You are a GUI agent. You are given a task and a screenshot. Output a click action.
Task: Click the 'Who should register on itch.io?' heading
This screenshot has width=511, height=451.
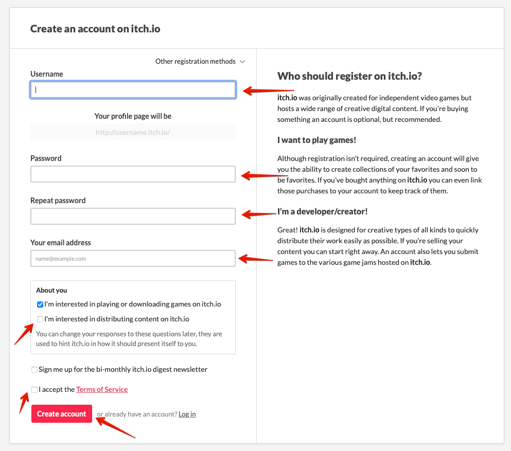350,76
